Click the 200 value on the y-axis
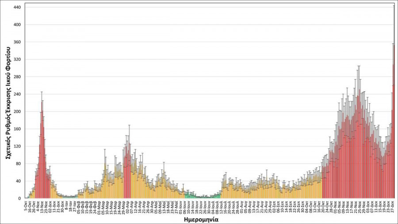This screenshot has height=224, width=398. click(x=17, y=112)
